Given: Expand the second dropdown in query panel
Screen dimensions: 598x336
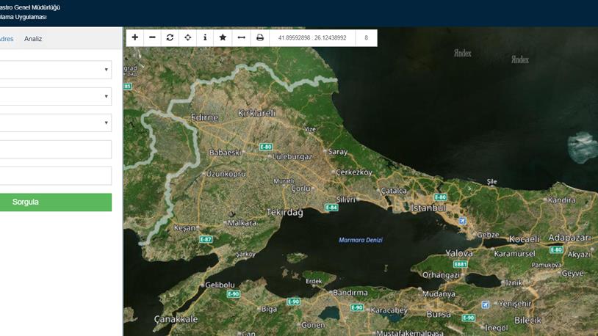Looking at the screenshot, I should [55, 96].
